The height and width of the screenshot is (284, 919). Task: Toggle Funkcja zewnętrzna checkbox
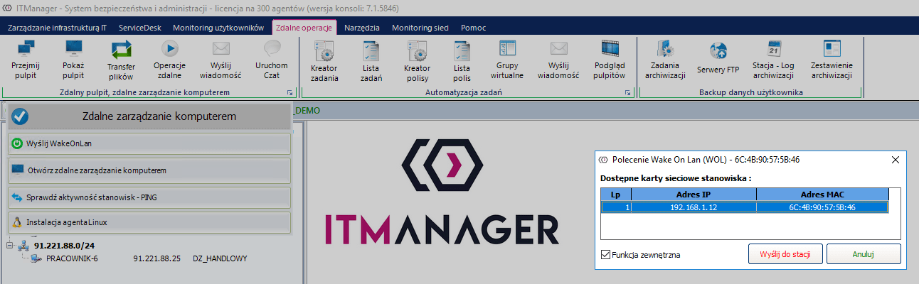coord(605,254)
